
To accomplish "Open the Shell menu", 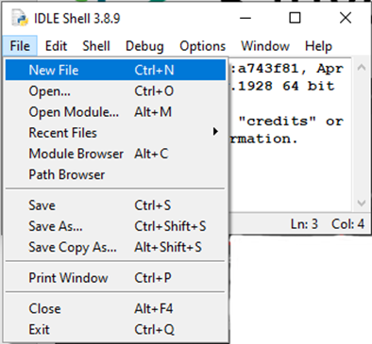I will click(96, 46).
